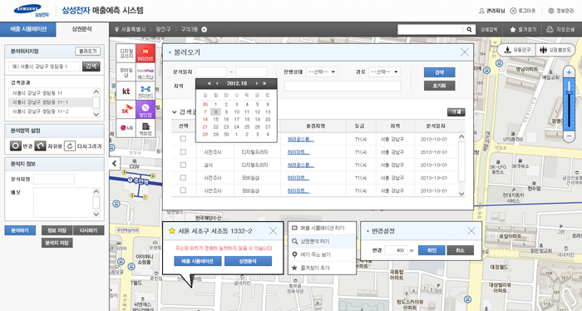Show 상권활성도 commercial activity overlay

tap(555, 50)
